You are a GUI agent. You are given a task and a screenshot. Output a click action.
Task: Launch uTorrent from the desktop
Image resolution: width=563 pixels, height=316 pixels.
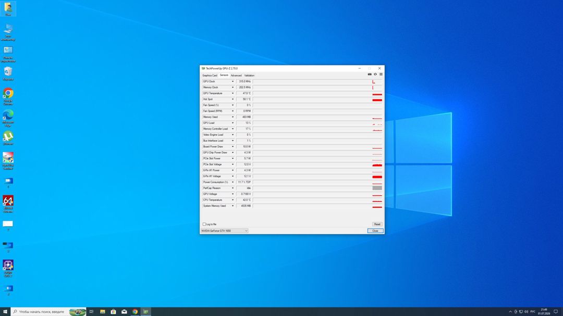[8, 138]
